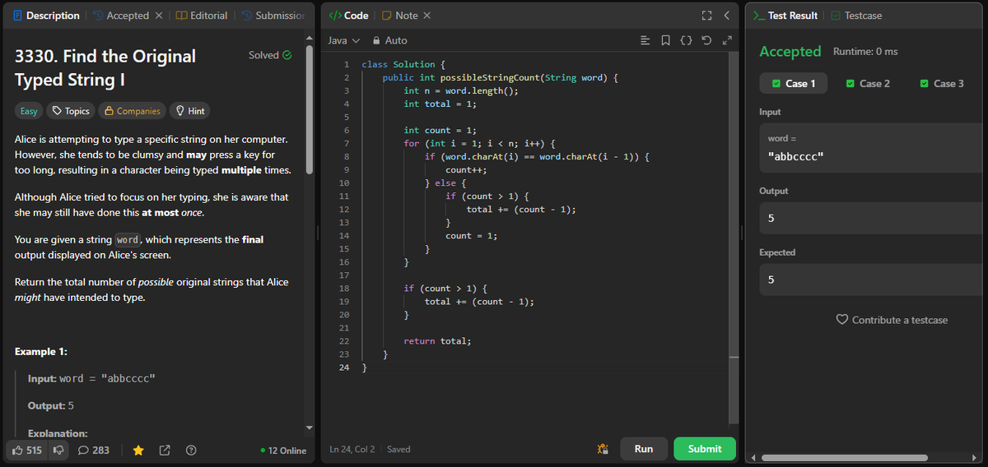Click the description panel vertical scrollbar

tap(310, 109)
